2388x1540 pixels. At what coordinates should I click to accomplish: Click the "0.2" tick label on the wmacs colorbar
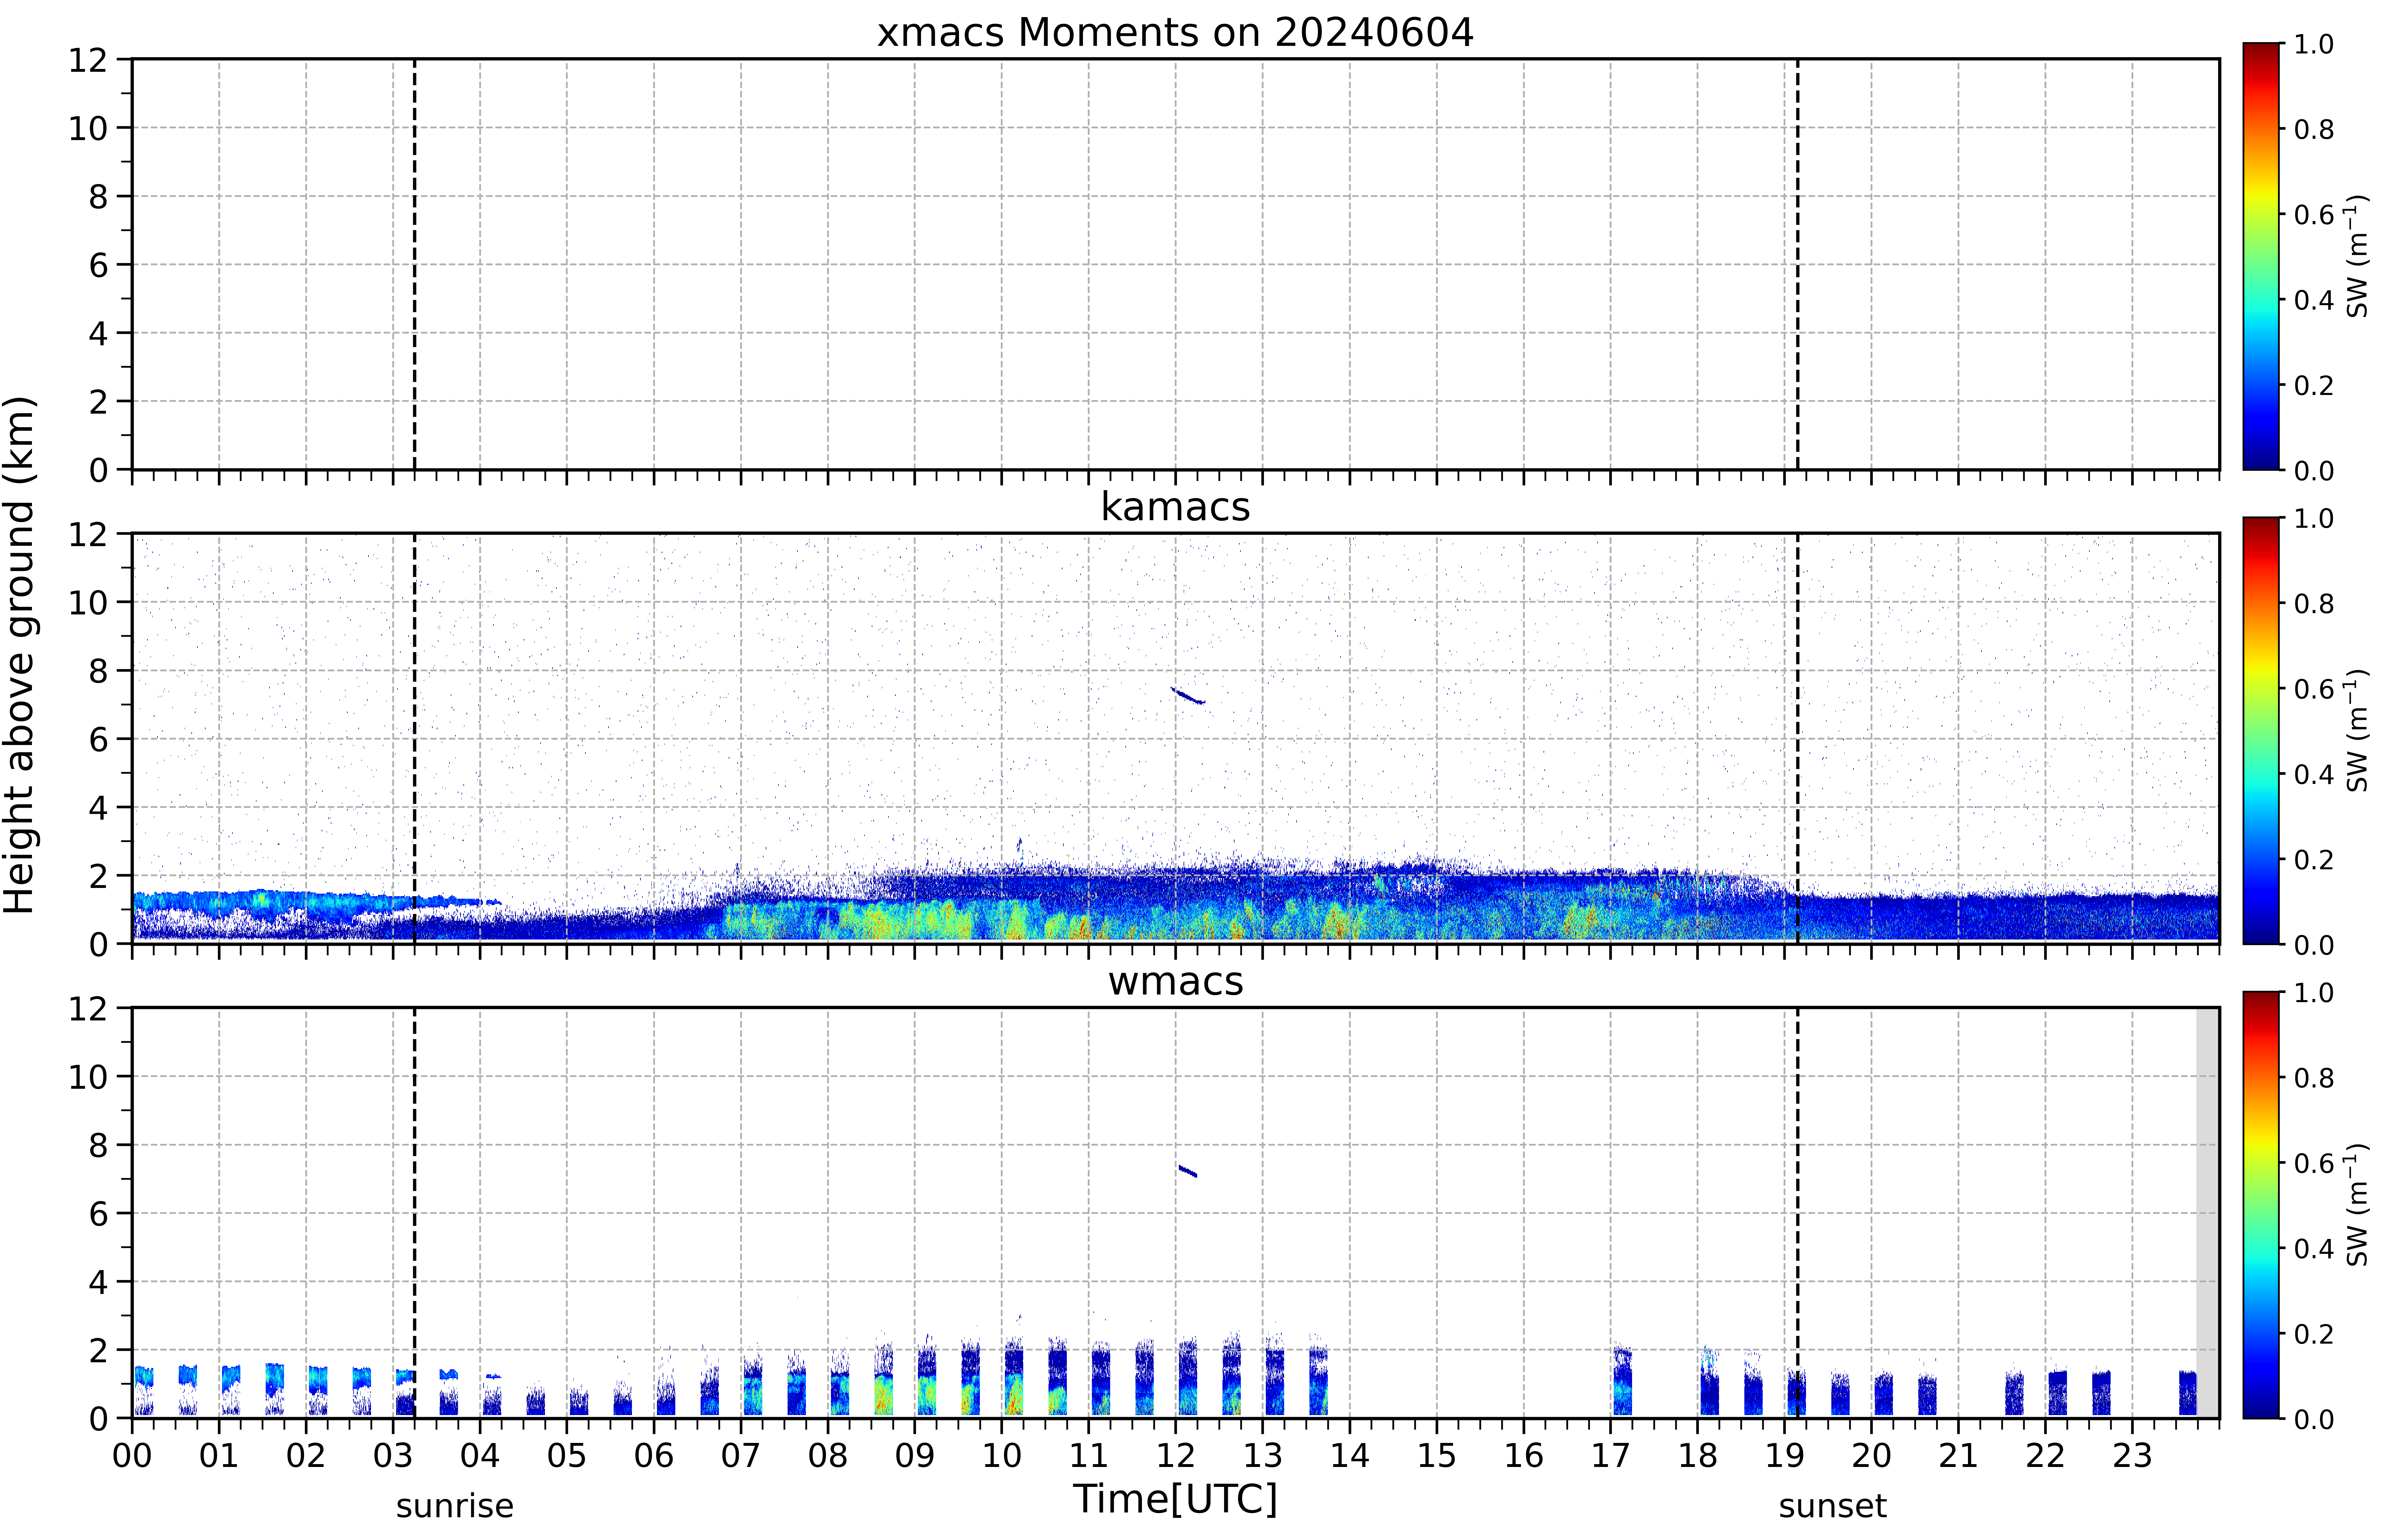coord(2314,1334)
